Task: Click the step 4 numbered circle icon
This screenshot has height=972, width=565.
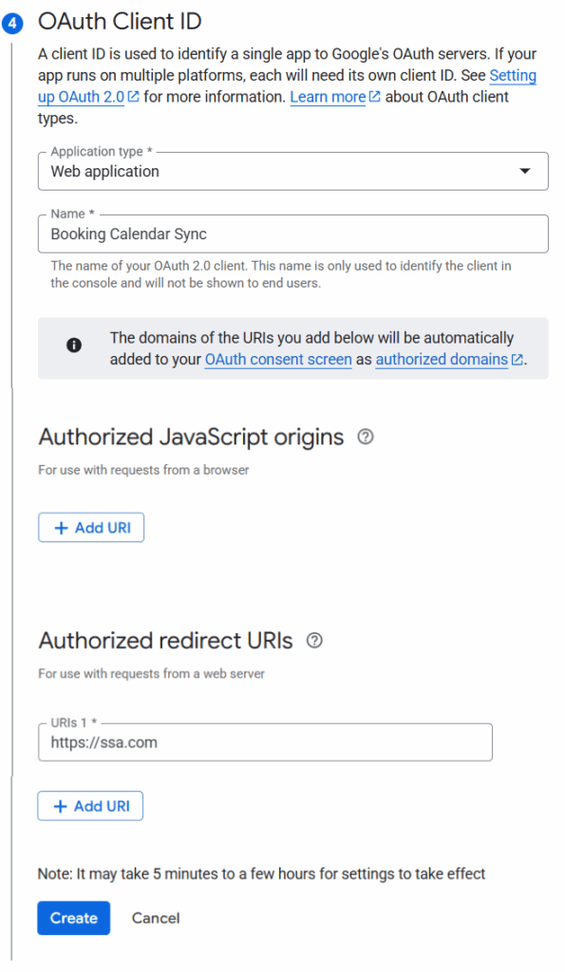Action: pos(11,22)
